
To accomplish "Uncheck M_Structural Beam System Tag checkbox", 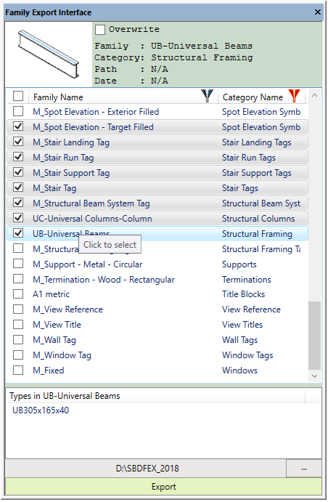I will pos(18,203).
